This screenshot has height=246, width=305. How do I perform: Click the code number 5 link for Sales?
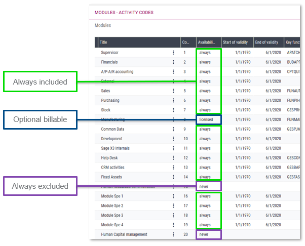click(x=185, y=91)
